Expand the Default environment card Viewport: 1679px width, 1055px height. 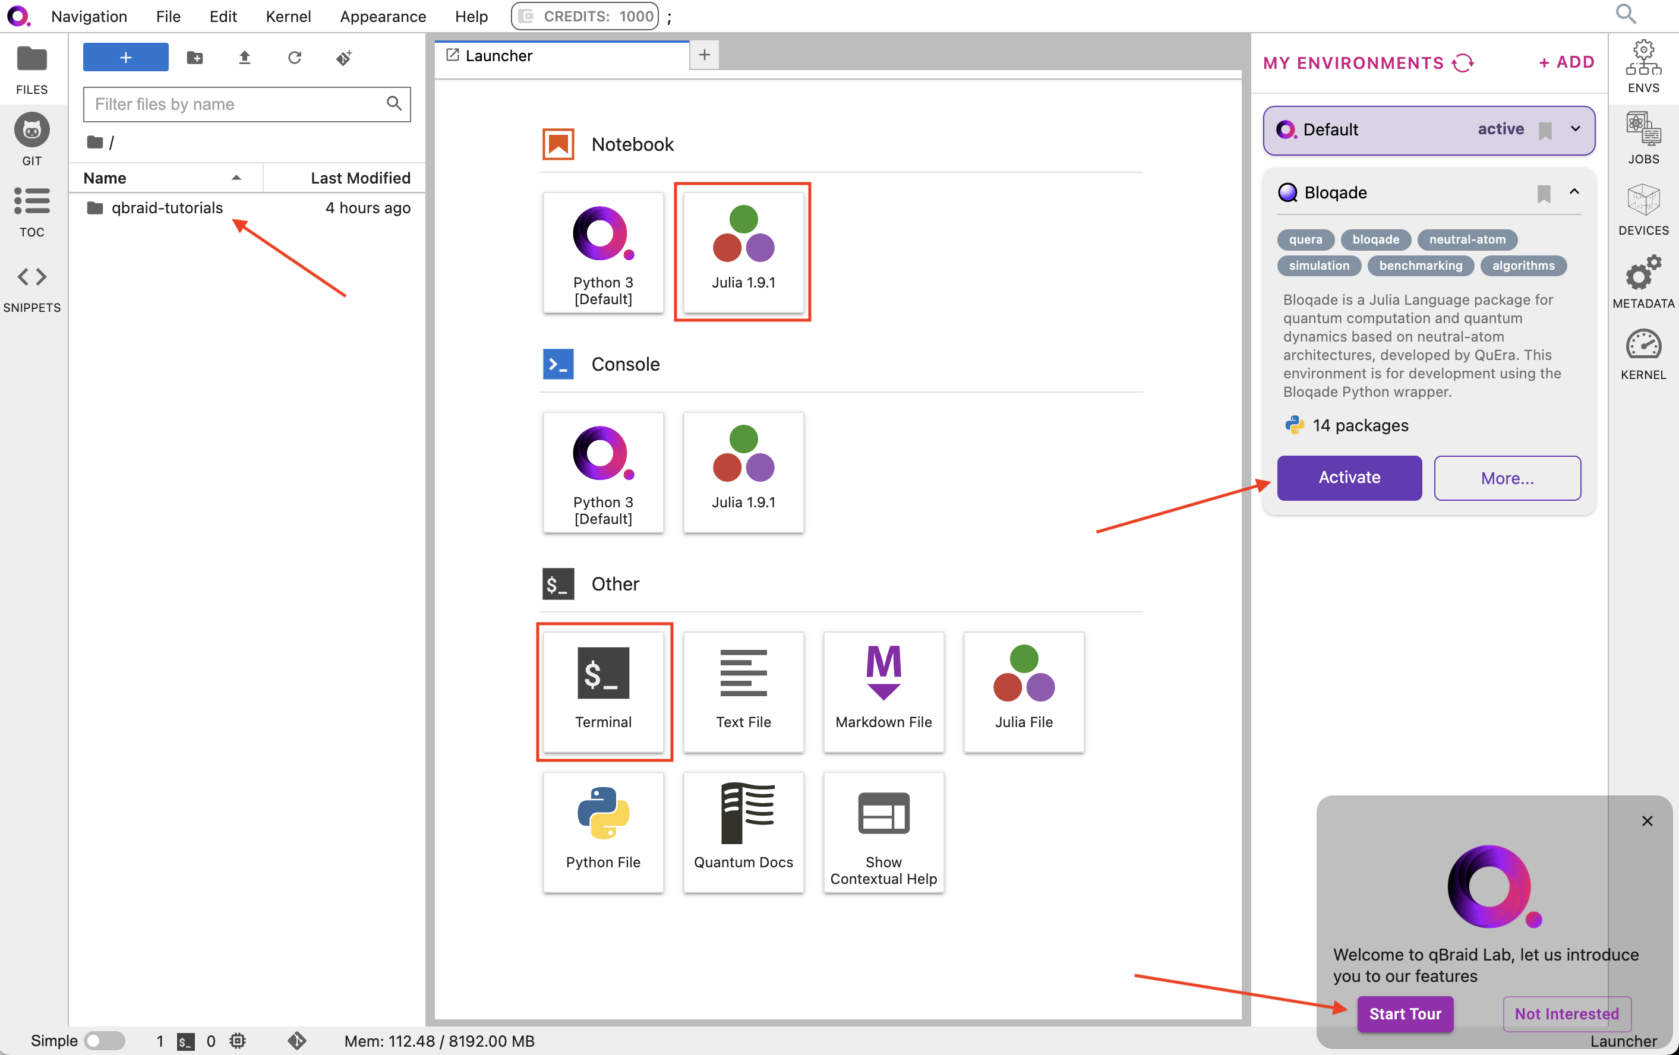coord(1575,129)
